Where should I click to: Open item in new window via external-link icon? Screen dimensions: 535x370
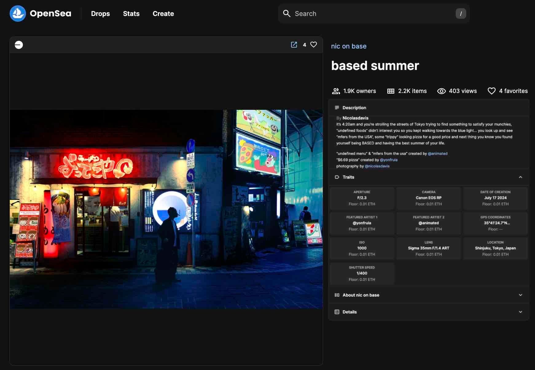[x=294, y=45]
